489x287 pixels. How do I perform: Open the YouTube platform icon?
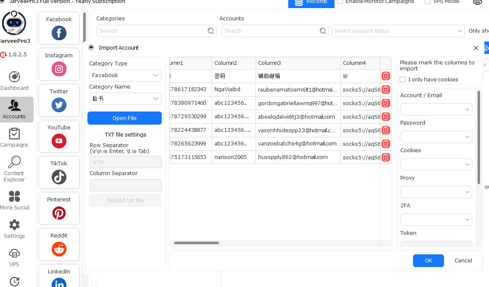click(x=59, y=141)
